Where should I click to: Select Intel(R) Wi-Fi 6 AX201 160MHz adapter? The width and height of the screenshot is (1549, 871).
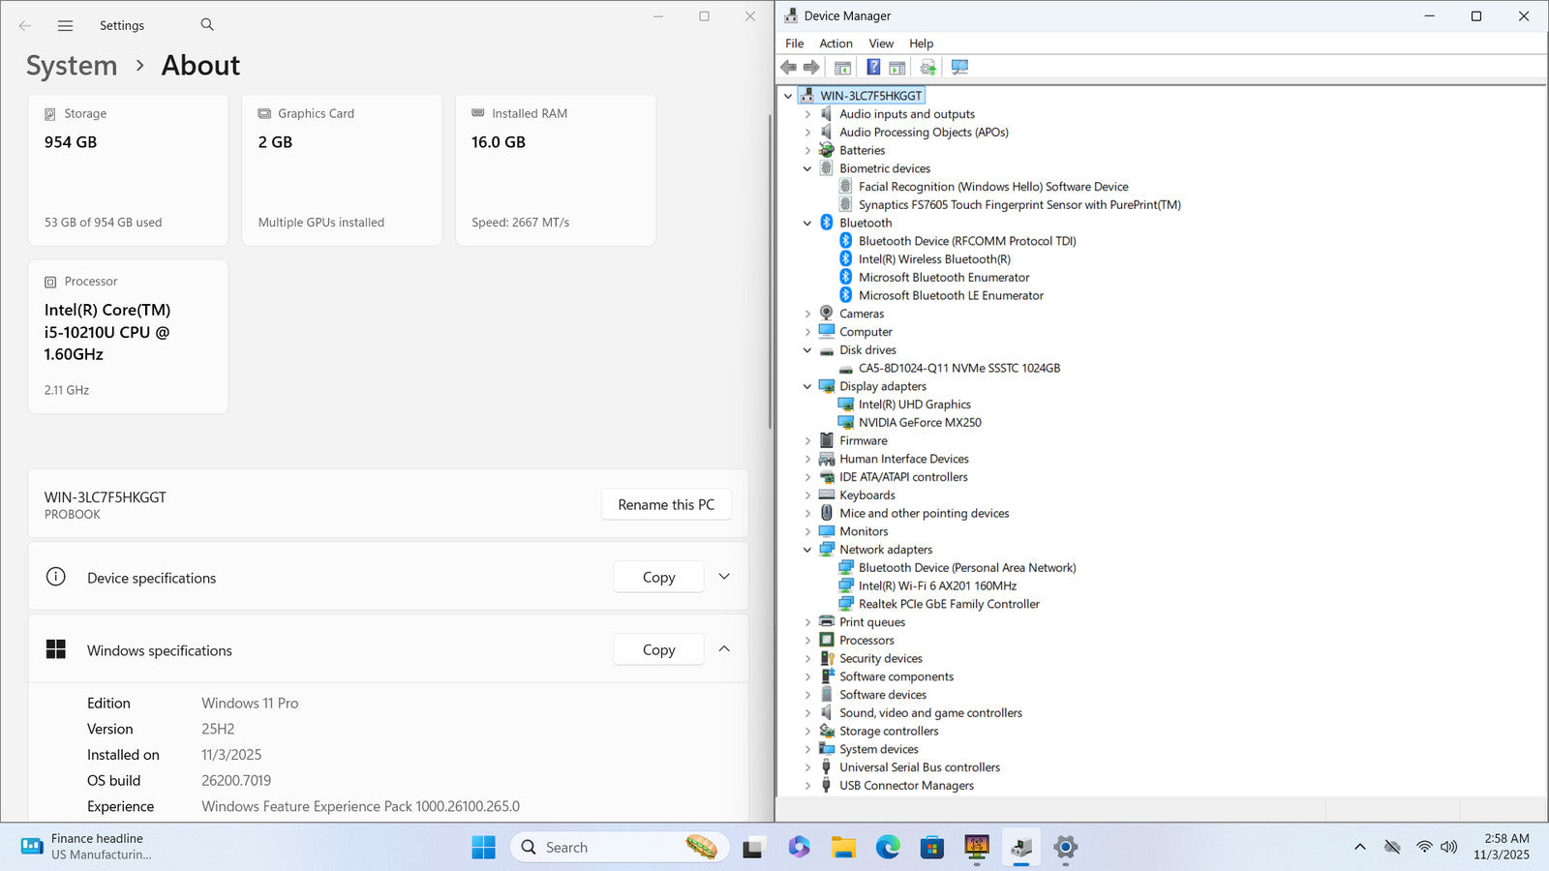click(x=936, y=586)
